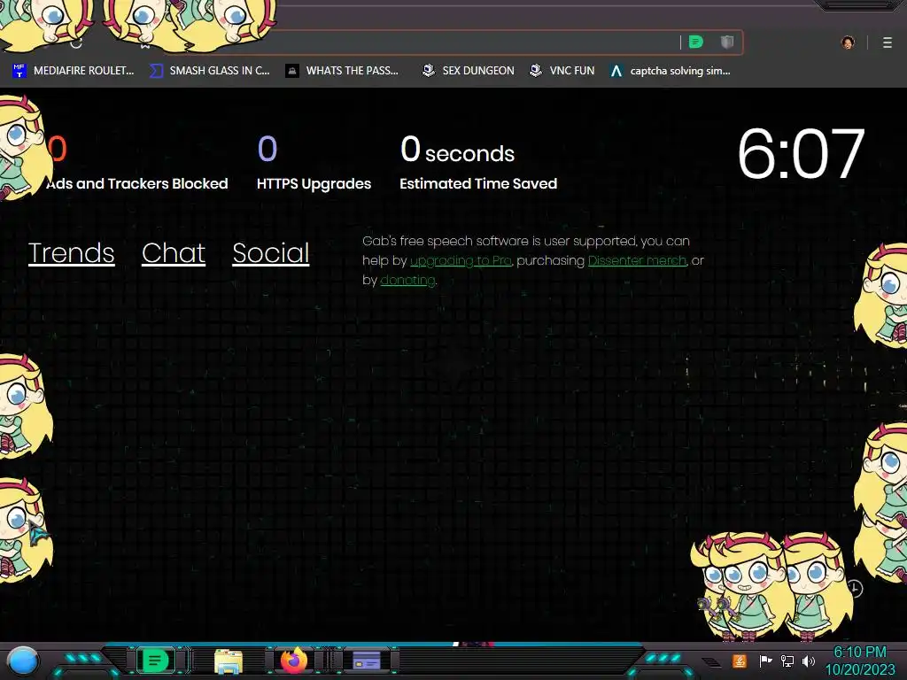Screen dimensions: 907x680
Task: Open the user profile avatar menu
Action: click(x=848, y=42)
